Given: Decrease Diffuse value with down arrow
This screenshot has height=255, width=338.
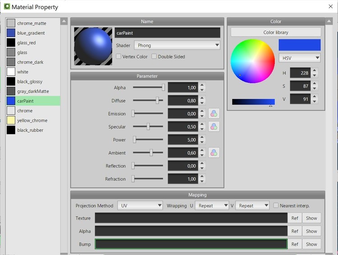Looking at the screenshot, I should [202, 103].
